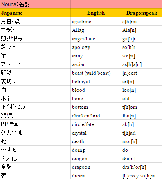
Task: Click the Dragonspeak cell 'sor[n]'
Action: pyautogui.click(x=142, y=55)
